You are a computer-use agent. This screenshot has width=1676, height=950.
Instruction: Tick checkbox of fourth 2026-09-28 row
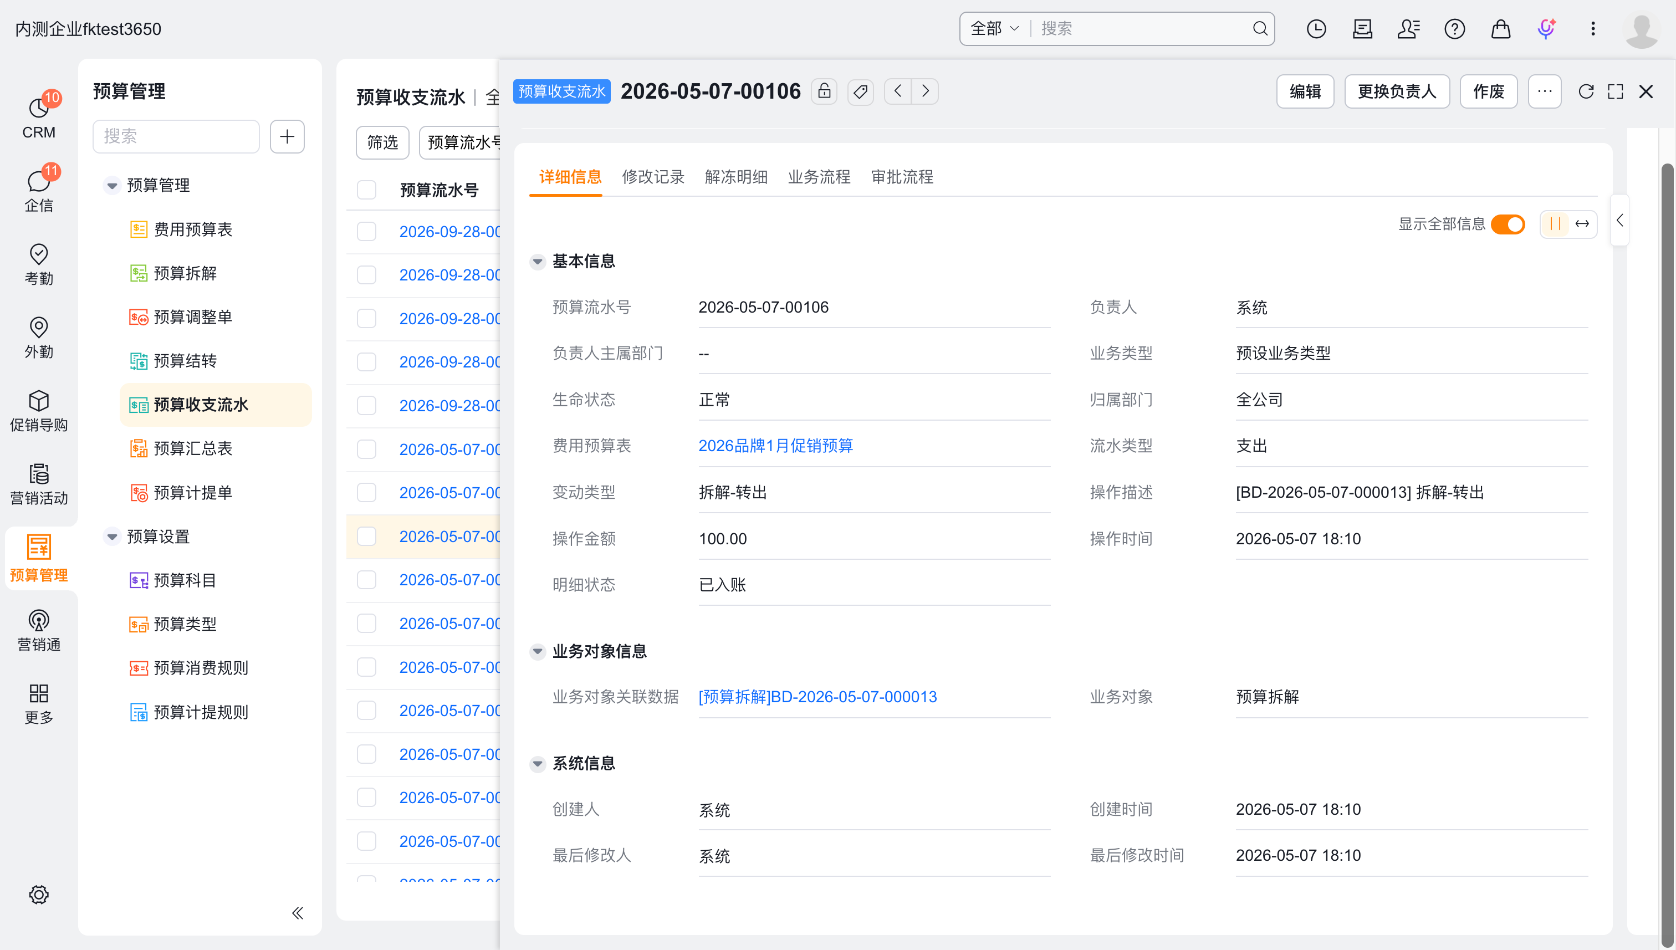(367, 361)
